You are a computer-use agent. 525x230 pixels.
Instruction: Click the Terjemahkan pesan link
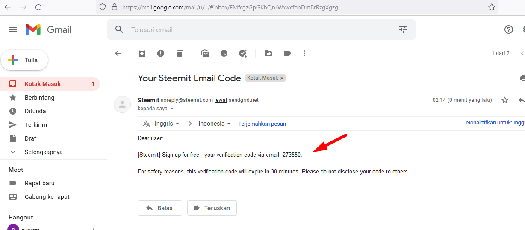coord(262,124)
